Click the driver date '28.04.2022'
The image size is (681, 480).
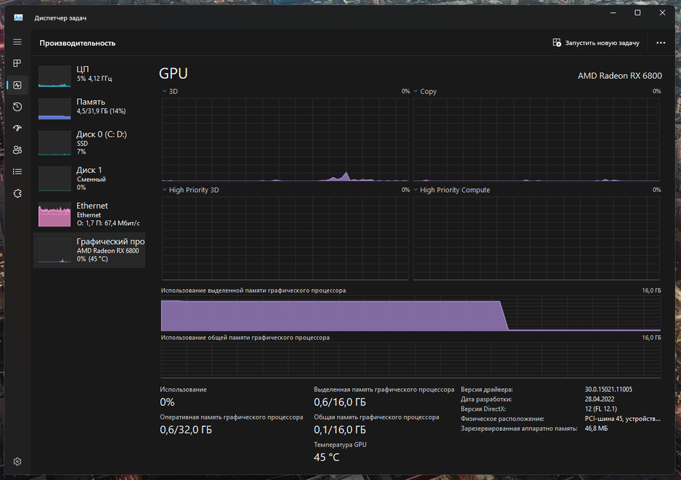point(599,399)
